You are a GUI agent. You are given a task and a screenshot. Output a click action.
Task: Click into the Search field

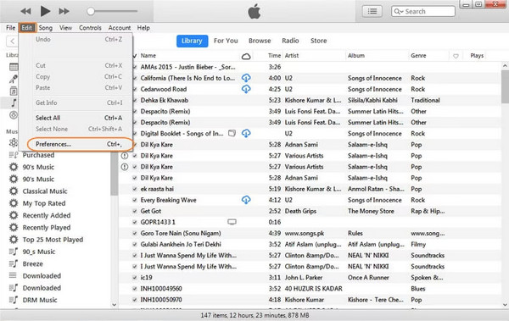423,11
